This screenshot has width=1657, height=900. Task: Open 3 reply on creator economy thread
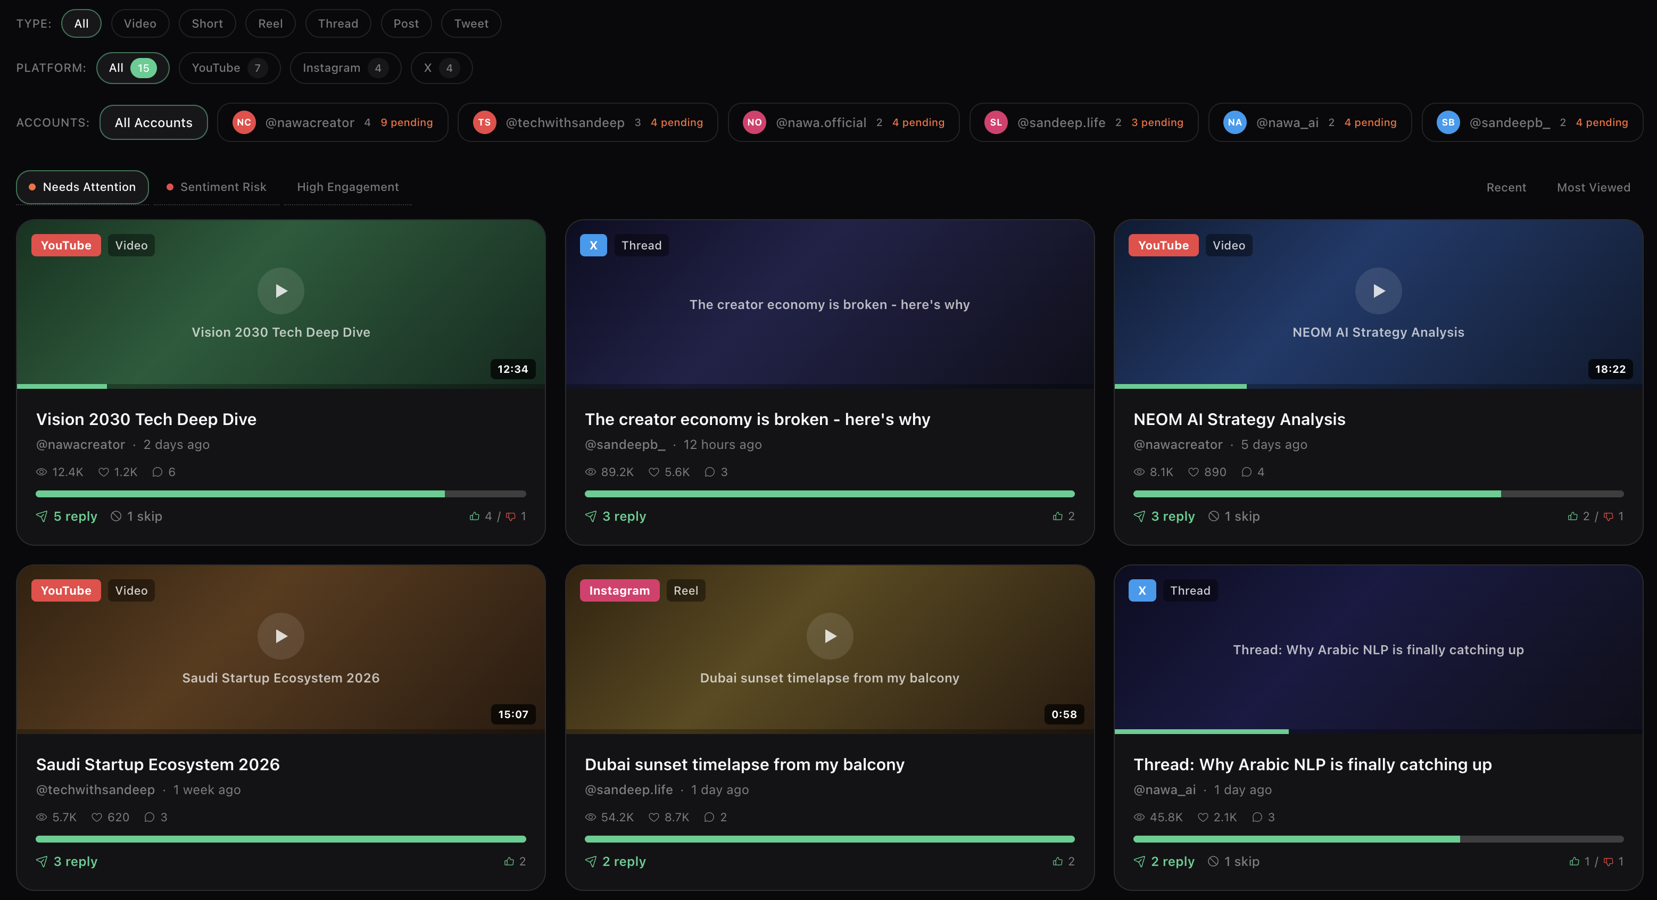point(616,516)
